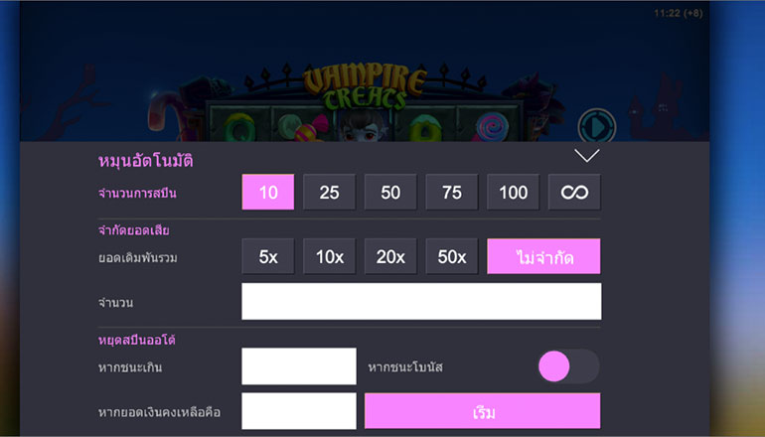Image resolution: width=765 pixels, height=437 pixels.
Task: Click the หากยอดเงินคงเหลือคือ input field
Action: (x=299, y=411)
